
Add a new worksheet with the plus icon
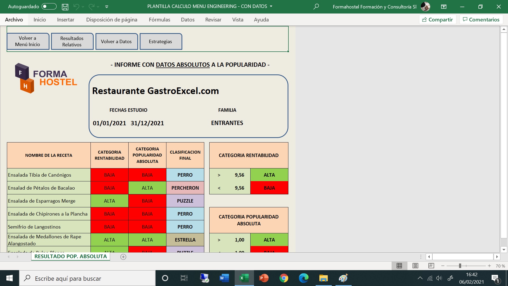pos(123,257)
